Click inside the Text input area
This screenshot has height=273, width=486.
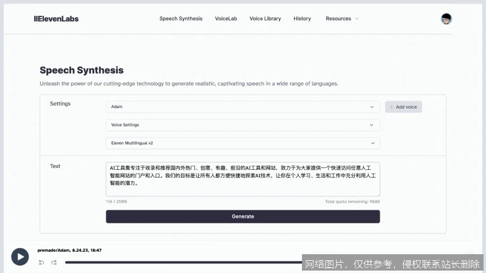pos(242,179)
